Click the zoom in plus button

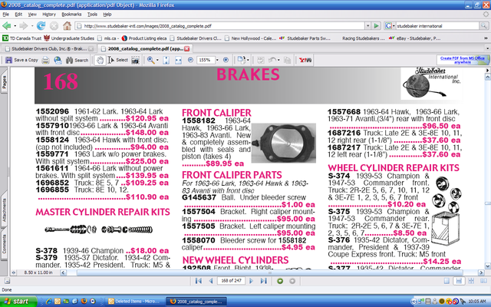pos(226,60)
